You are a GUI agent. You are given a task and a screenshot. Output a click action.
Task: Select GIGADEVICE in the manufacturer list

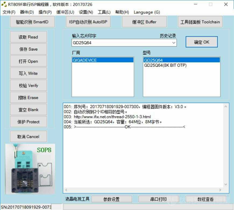(x=103, y=60)
